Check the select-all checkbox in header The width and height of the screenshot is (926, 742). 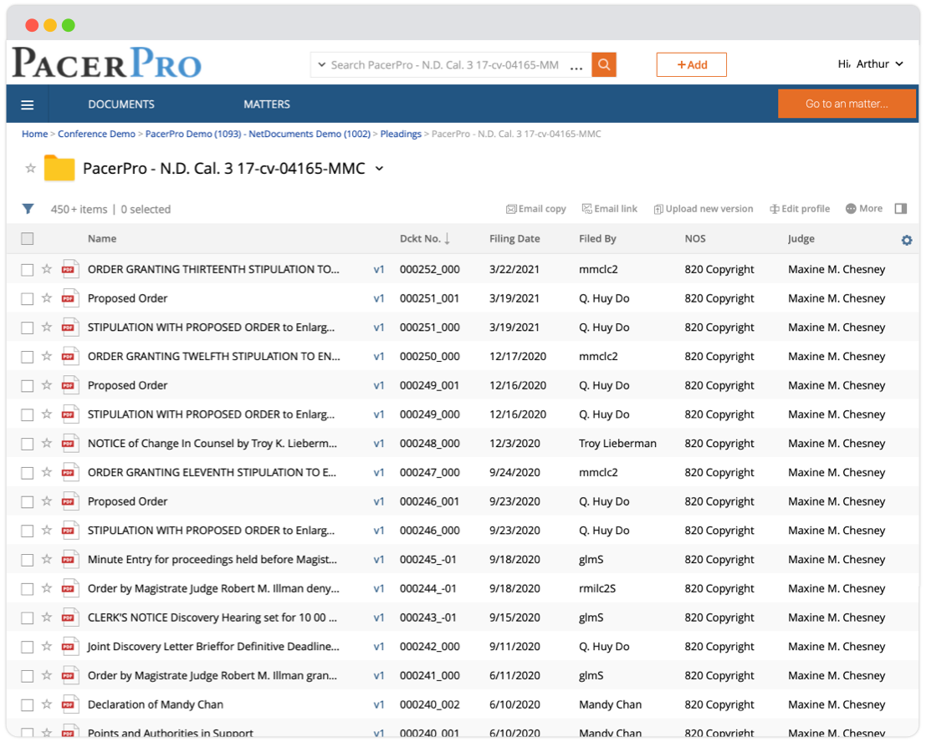click(27, 239)
